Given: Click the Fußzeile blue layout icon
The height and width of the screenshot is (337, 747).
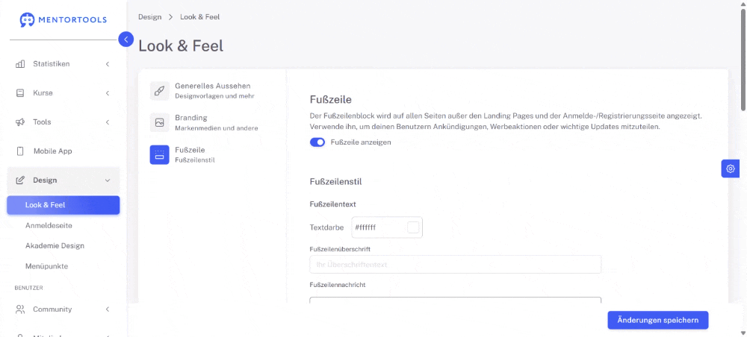Looking at the screenshot, I should click(160, 154).
